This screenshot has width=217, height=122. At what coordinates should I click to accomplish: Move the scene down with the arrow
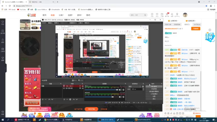[52, 99]
